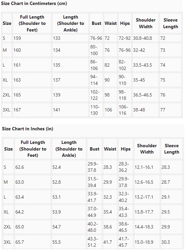Click the 'Hips' header in the inches chart

click(x=126, y=149)
